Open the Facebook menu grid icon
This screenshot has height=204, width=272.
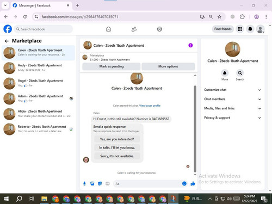click(x=240, y=29)
